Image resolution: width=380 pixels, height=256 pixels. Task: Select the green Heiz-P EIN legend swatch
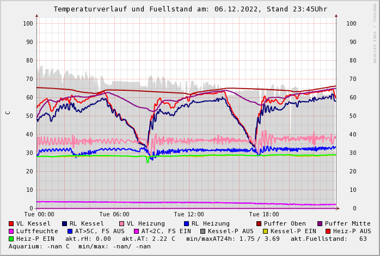(x=11, y=239)
